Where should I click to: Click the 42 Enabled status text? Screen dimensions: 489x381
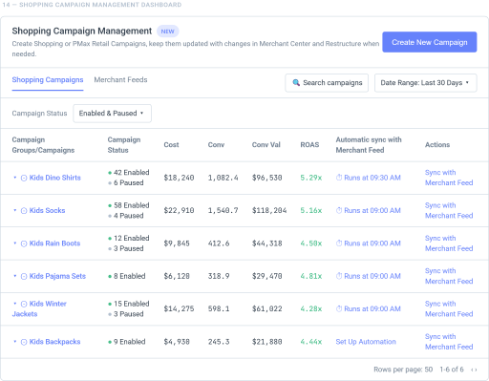coord(131,173)
